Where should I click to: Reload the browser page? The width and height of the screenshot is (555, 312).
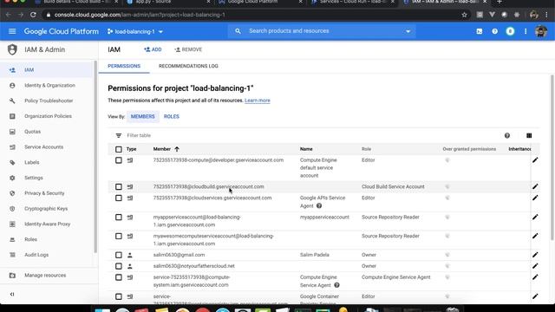[x=33, y=15]
